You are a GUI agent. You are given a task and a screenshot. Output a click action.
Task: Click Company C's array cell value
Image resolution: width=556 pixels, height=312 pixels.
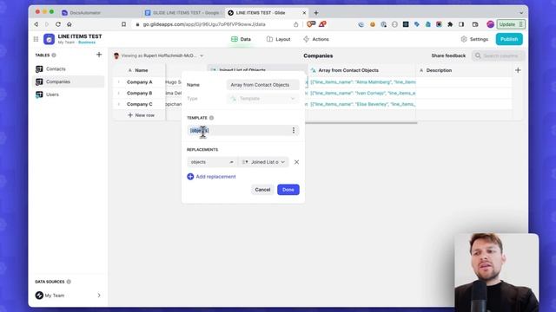(362, 104)
